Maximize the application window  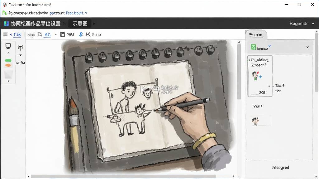pyautogui.click(x=299, y=4)
